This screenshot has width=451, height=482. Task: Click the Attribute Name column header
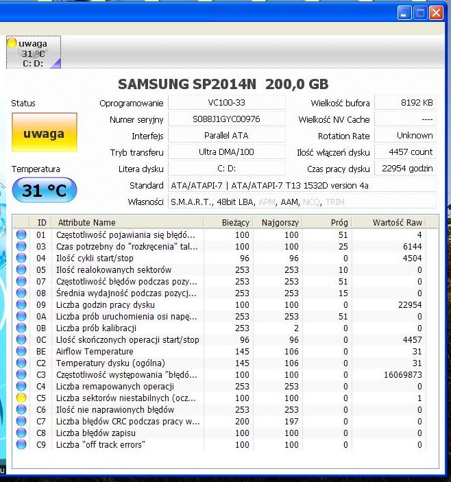tap(127, 222)
